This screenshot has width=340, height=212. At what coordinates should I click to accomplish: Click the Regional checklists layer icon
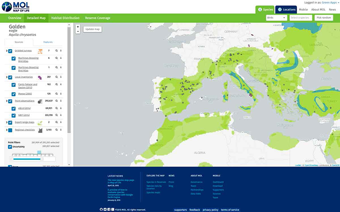pos(40,131)
